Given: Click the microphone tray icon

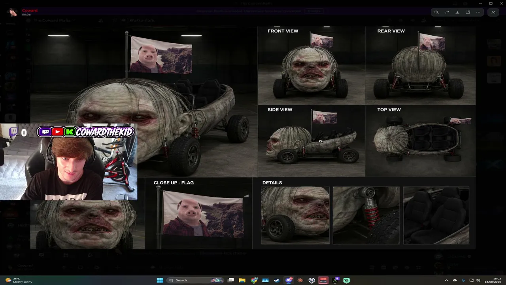Looking at the screenshot, I should point(463,280).
